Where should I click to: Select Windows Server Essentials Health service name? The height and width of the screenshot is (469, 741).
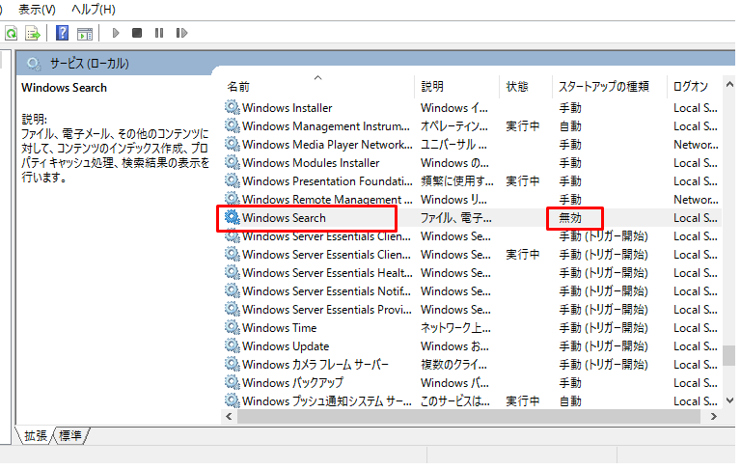(x=327, y=273)
